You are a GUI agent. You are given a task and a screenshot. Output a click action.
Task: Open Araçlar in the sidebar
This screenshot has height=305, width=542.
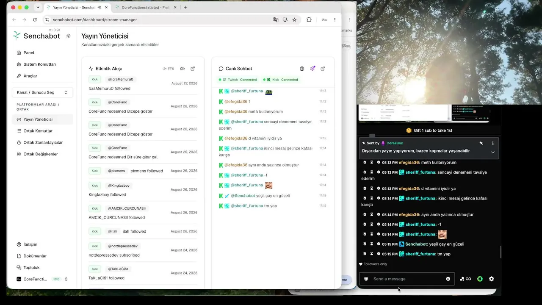pos(42,76)
